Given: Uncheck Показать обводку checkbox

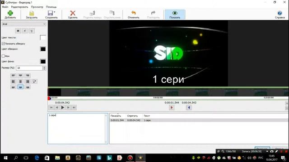Looking at the screenshot, I should (3, 44).
